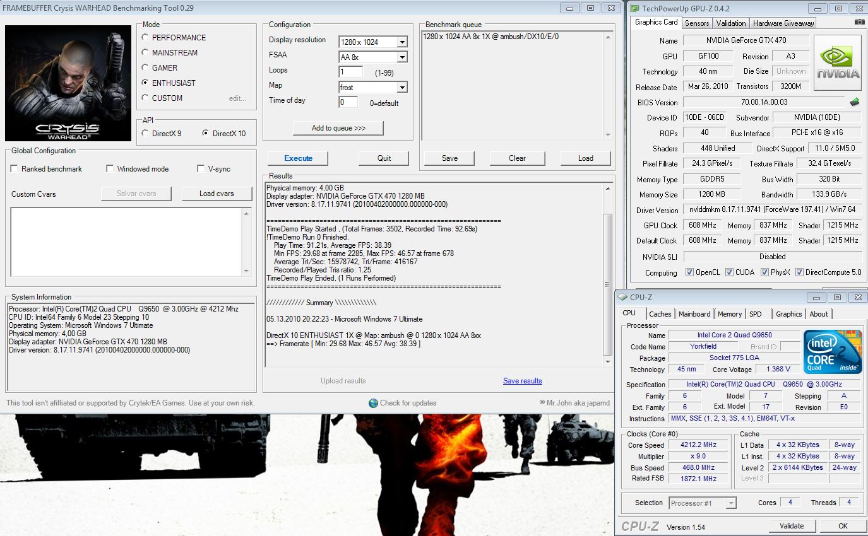Click the NVIDIA logo in GPU-Z
868x536 pixels.
[x=838, y=64]
